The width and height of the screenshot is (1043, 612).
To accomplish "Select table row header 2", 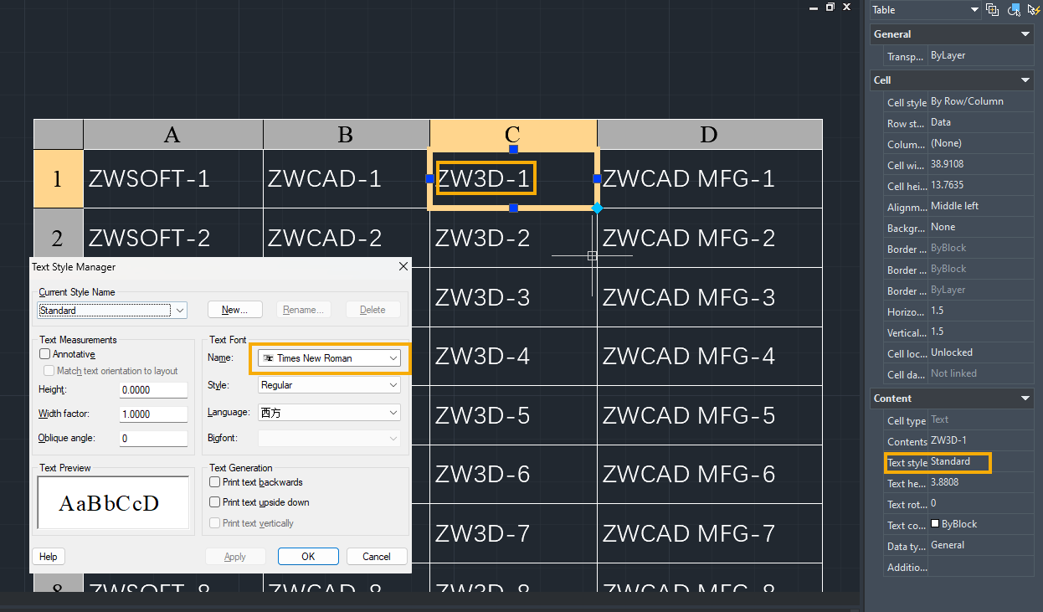I will (59, 238).
